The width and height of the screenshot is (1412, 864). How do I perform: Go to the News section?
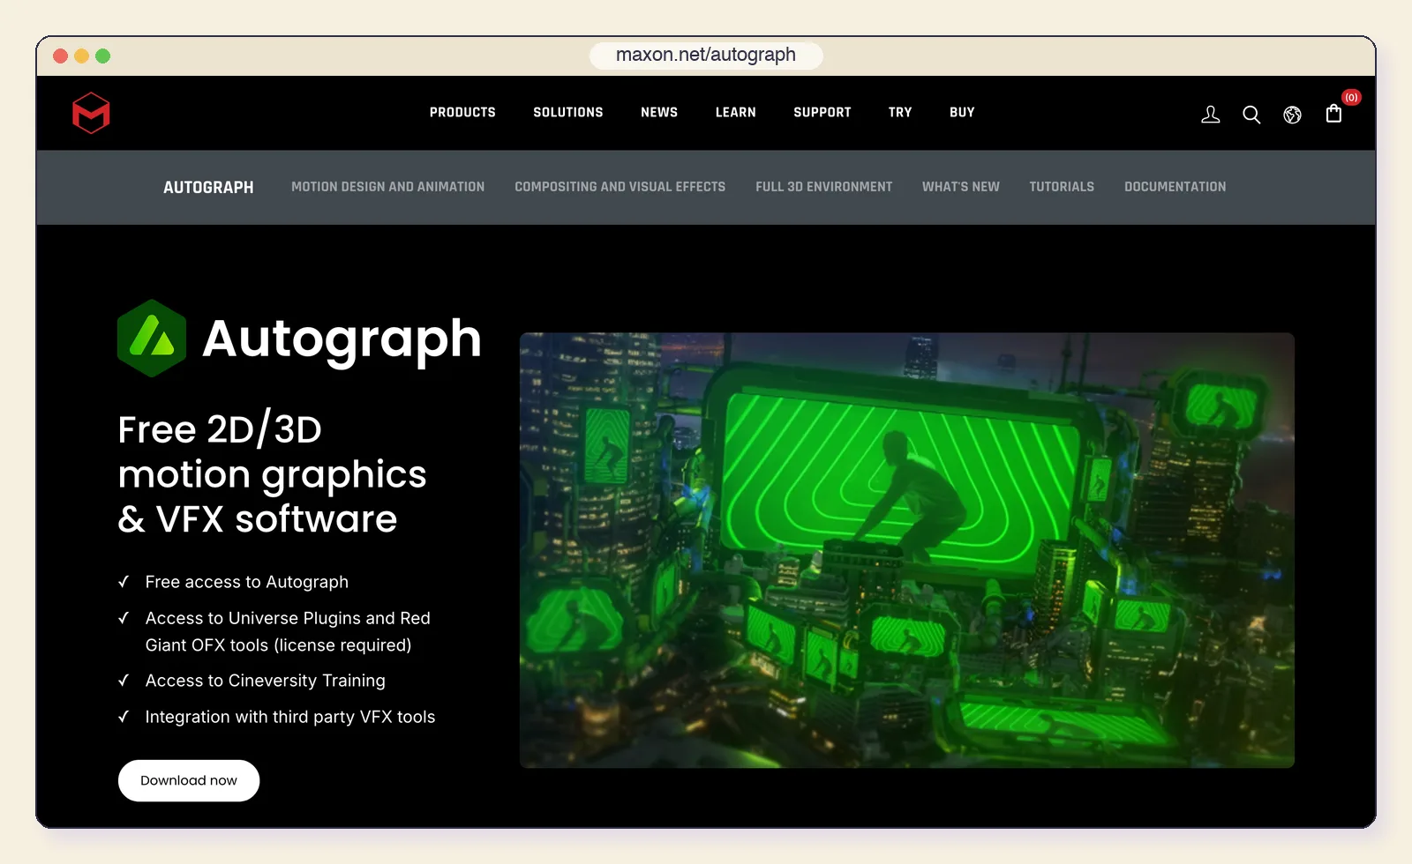[659, 113]
